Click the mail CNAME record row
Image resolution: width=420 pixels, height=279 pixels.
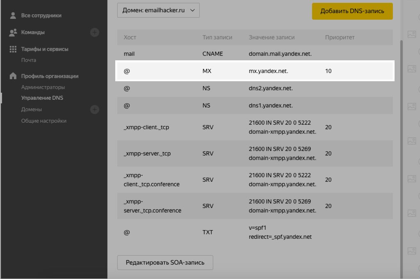[x=255, y=54]
